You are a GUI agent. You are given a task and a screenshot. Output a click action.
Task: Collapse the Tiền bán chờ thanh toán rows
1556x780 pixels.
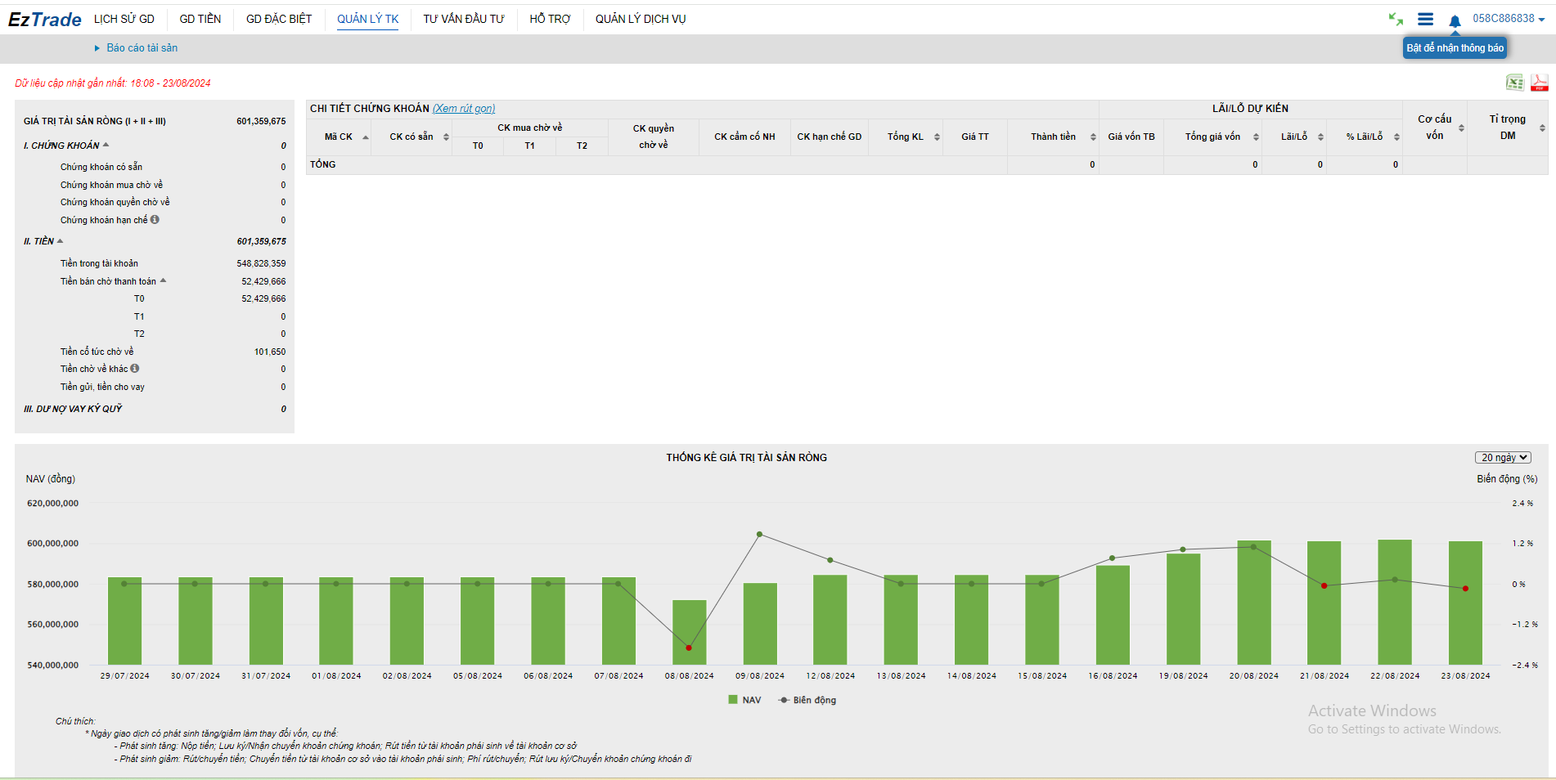(x=164, y=280)
